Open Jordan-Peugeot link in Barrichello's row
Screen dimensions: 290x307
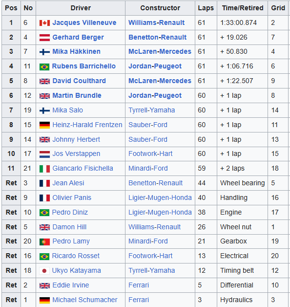tap(155, 66)
